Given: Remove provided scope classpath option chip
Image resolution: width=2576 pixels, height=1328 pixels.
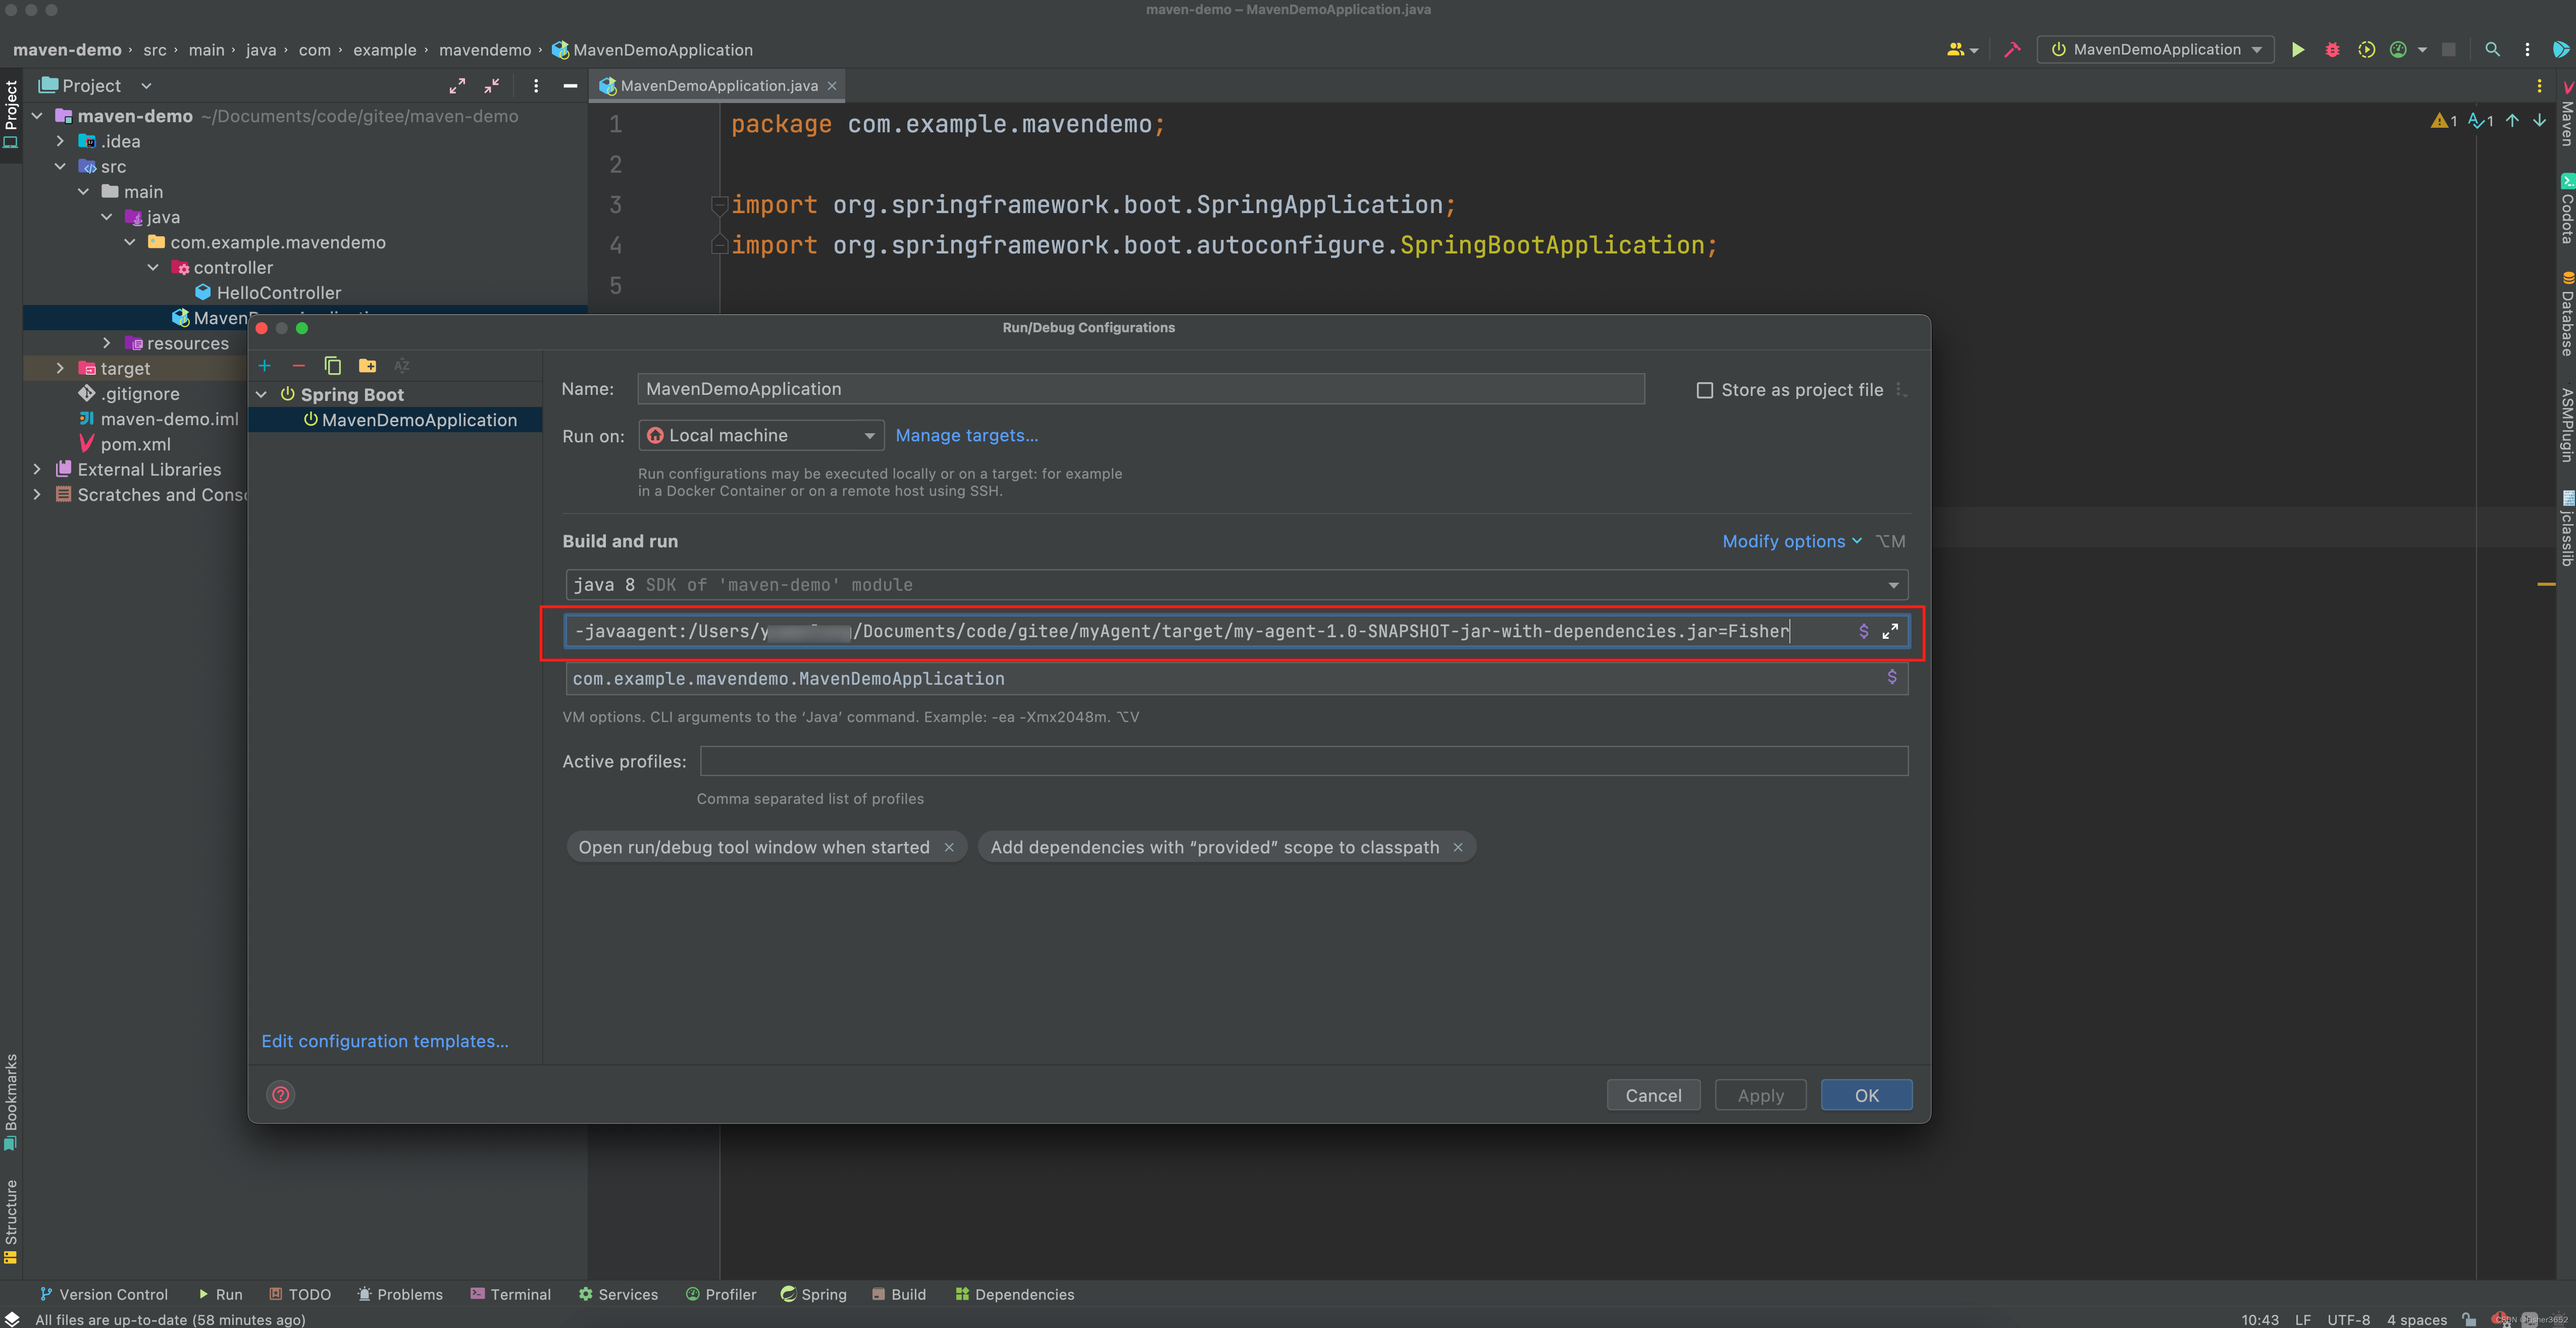Looking at the screenshot, I should pyautogui.click(x=1458, y=847).
